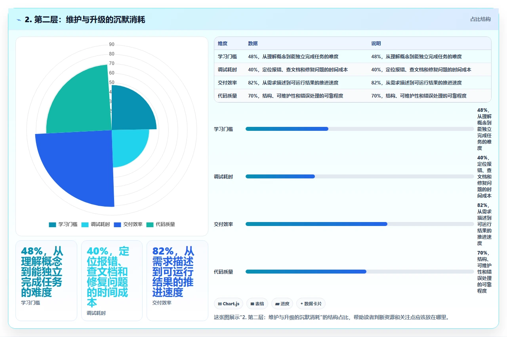Screen dimensions: 507x337
Task: Click the 表格 chip
Action: point(257,304)
